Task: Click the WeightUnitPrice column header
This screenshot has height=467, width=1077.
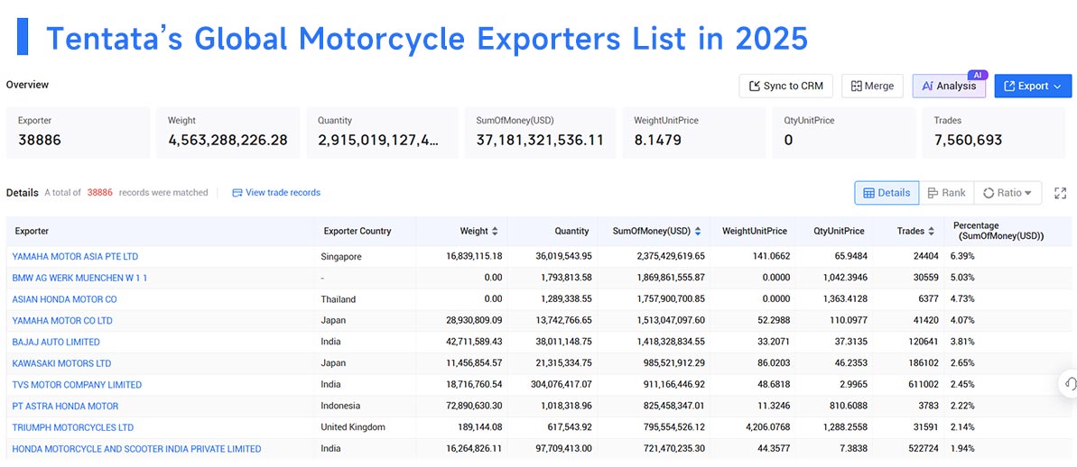Action: coord(754,231)
